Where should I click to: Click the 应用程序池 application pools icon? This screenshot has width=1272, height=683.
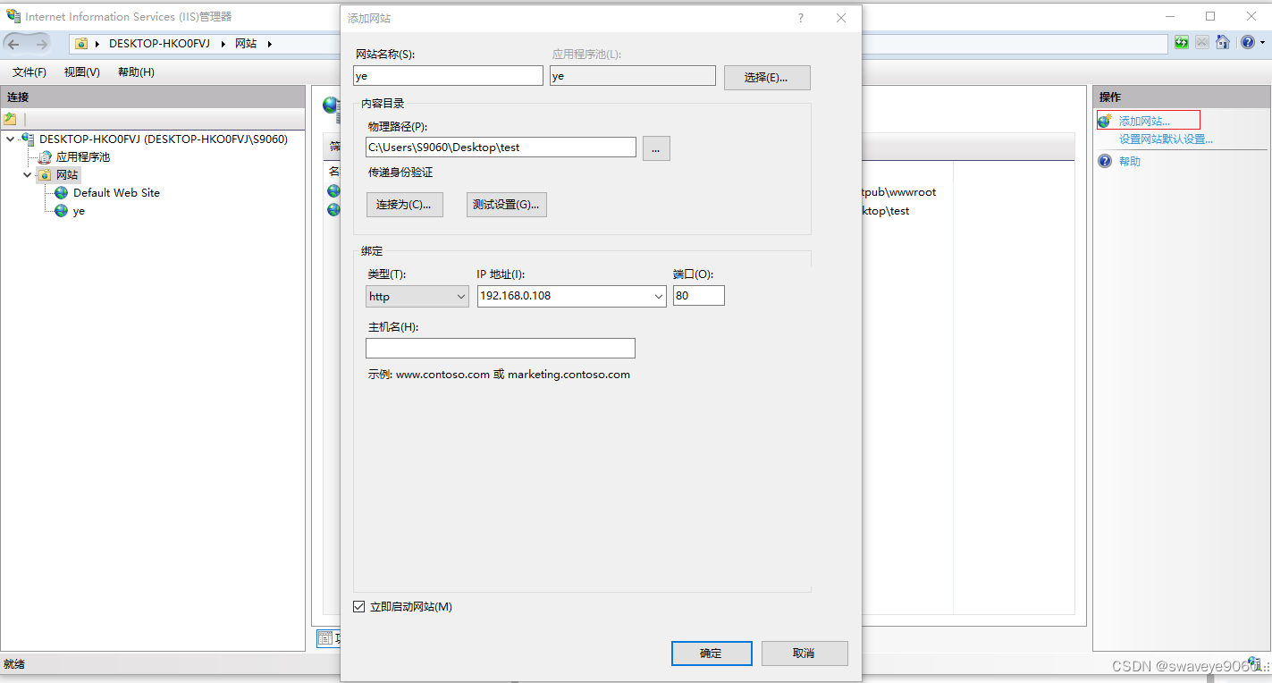(46, 157)
